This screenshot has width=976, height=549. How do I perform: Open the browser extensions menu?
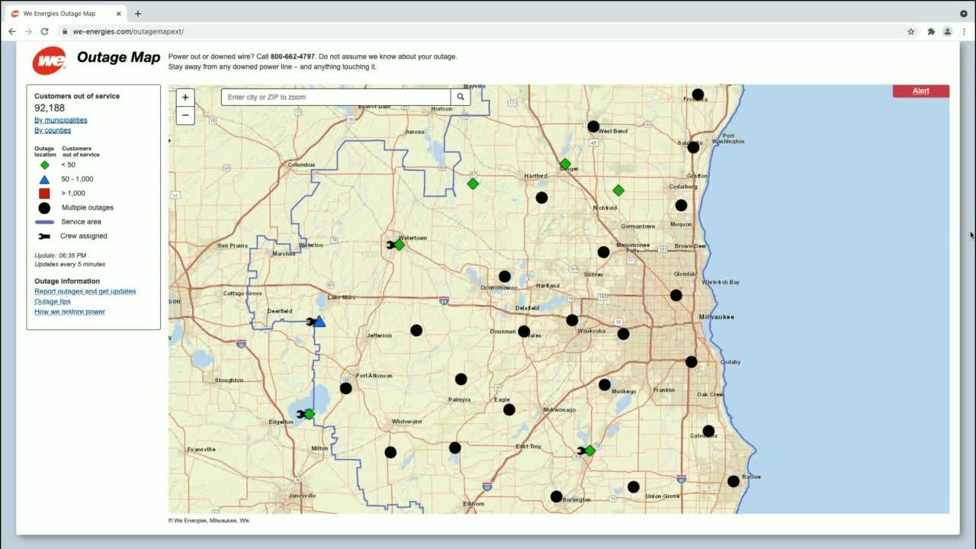931,31
